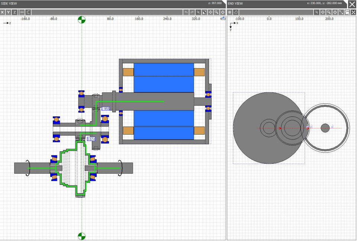357x241 pixels.
Task: Toggle the grid icon in End View
Action: 230,12
